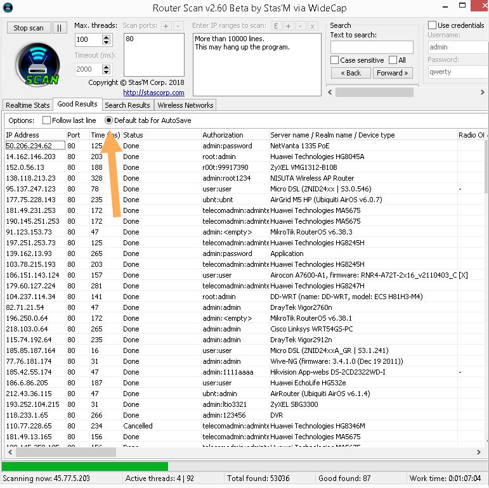The image size is (489, 488).
Task: Switch to the Realtime Stats tab
Action: point(28,105)
